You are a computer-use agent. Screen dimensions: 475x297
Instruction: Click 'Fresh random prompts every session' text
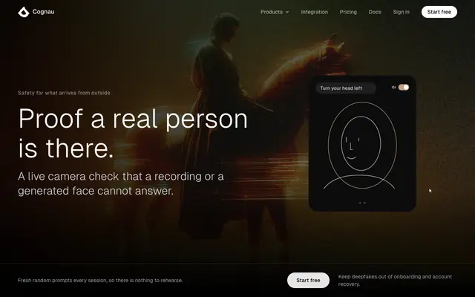(x=100, y=281)
